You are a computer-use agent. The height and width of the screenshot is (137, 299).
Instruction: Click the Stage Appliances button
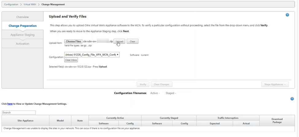[275, 85]
